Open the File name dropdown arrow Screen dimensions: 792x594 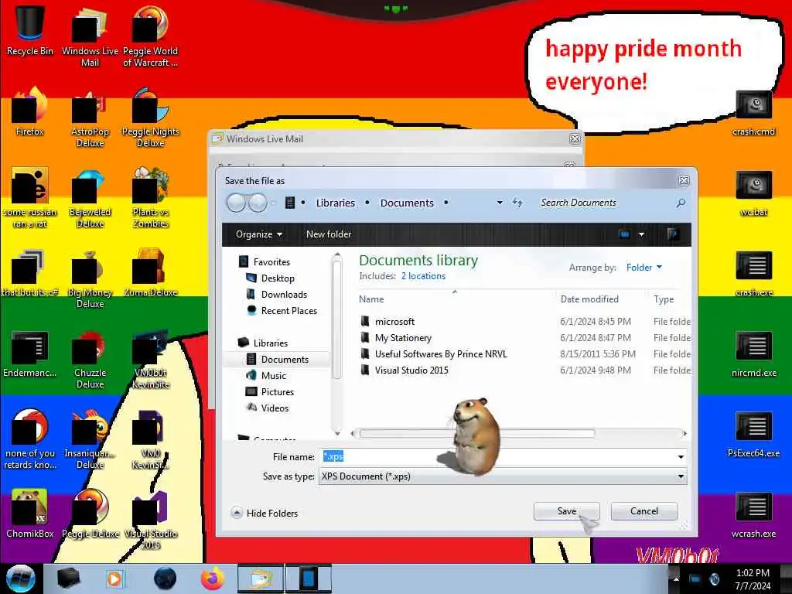pos(681,456)
